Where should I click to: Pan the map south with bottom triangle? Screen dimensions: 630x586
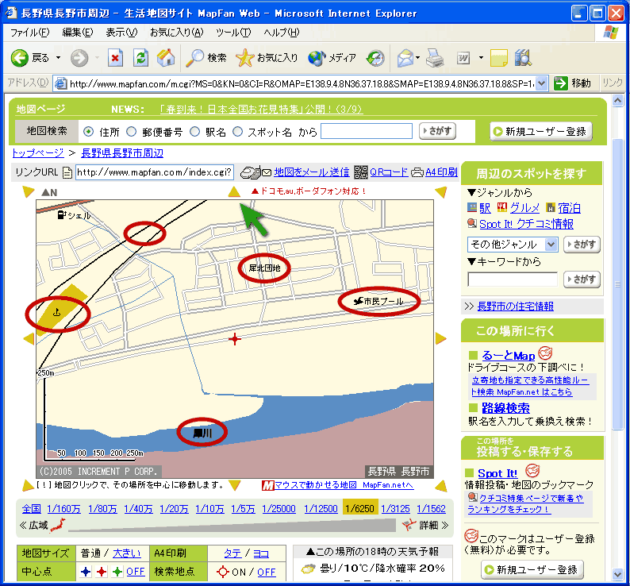click(x=234, y=485)
